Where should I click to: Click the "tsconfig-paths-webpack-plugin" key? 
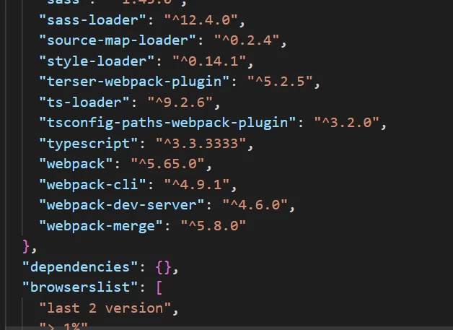[167, 123]
